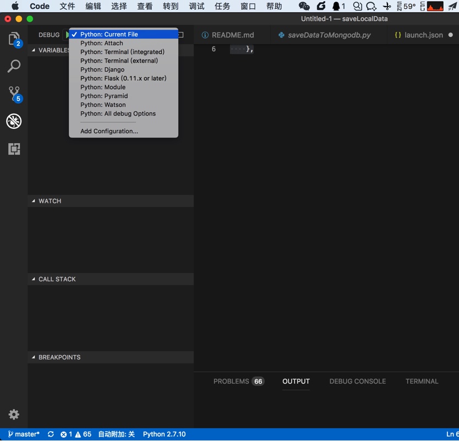This screenshot has height=441, width=459.
Task: Select Python: Watson configuration
Action: [123, 105]
